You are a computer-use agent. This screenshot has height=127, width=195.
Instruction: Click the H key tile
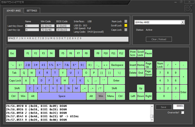click(65, 81)
